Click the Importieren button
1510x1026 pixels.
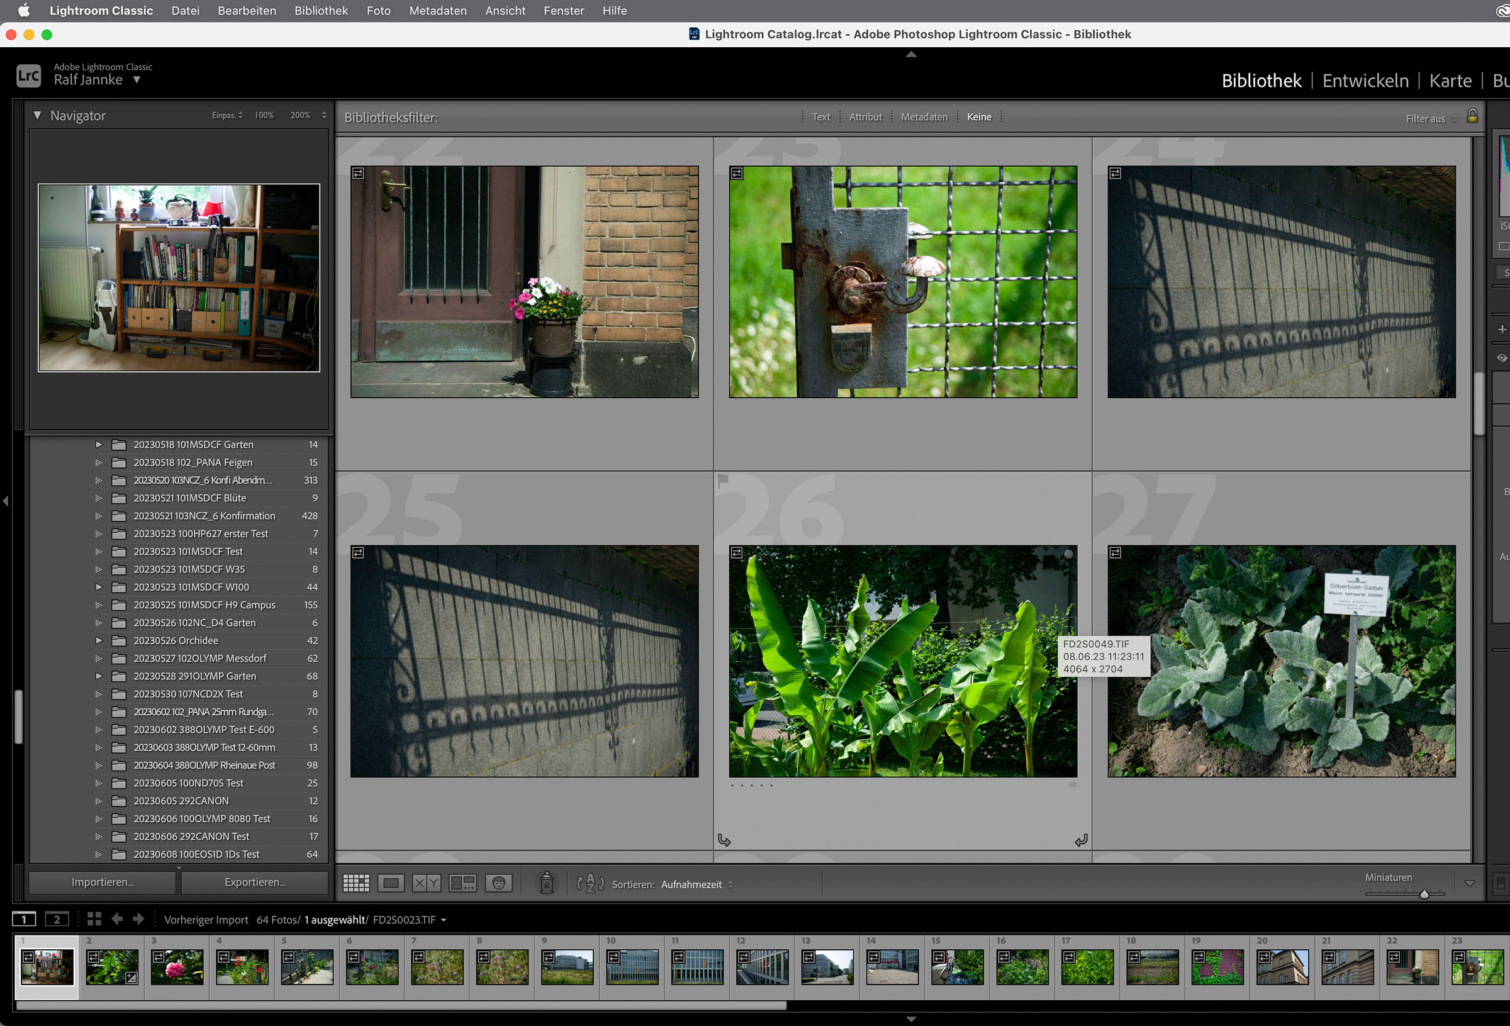[x=103, y=882]
